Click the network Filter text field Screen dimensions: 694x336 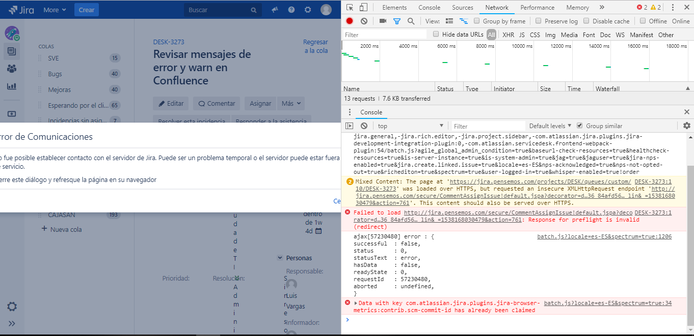tap(385, 35)
